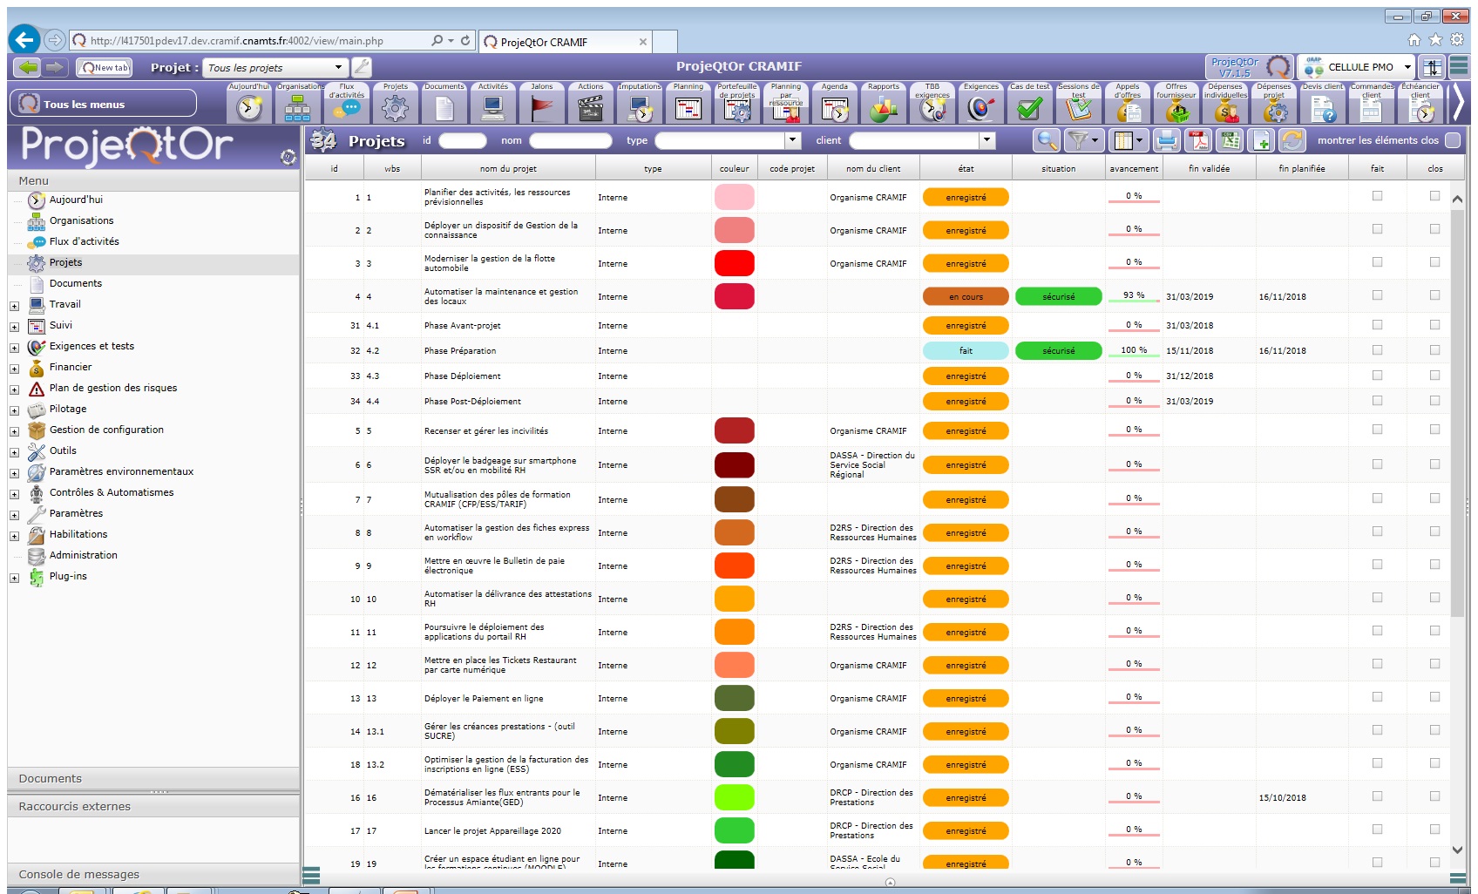
Task: Check 'fait' box for project id 4
Action: [x=1377, y=295]
